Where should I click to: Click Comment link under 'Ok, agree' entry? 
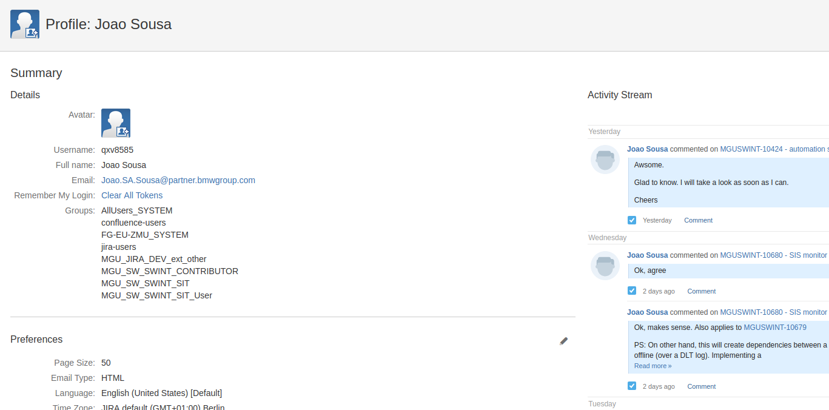tap(701, 291)
